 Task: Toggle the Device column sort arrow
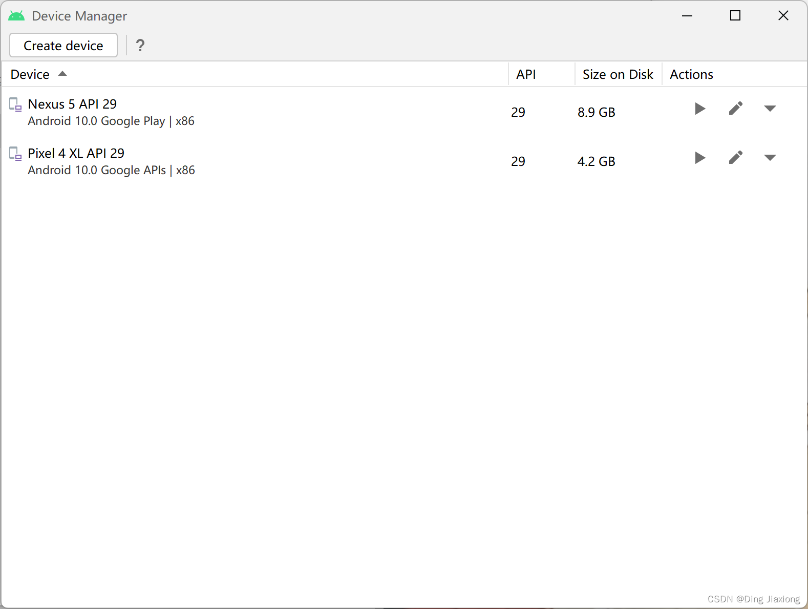[62, 74]
